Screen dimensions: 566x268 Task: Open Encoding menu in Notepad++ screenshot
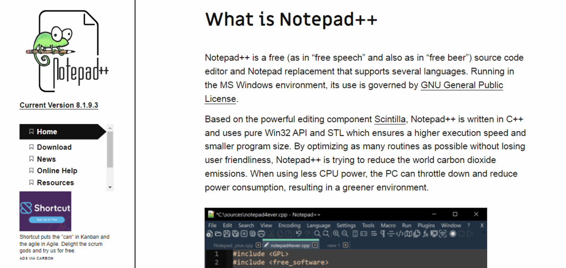click(x=290, y=226)
